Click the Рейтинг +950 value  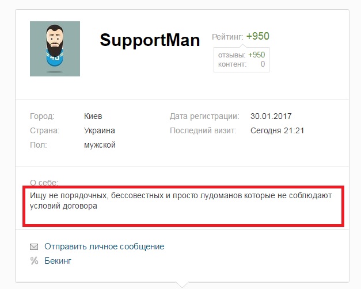(x=257, y=36)
